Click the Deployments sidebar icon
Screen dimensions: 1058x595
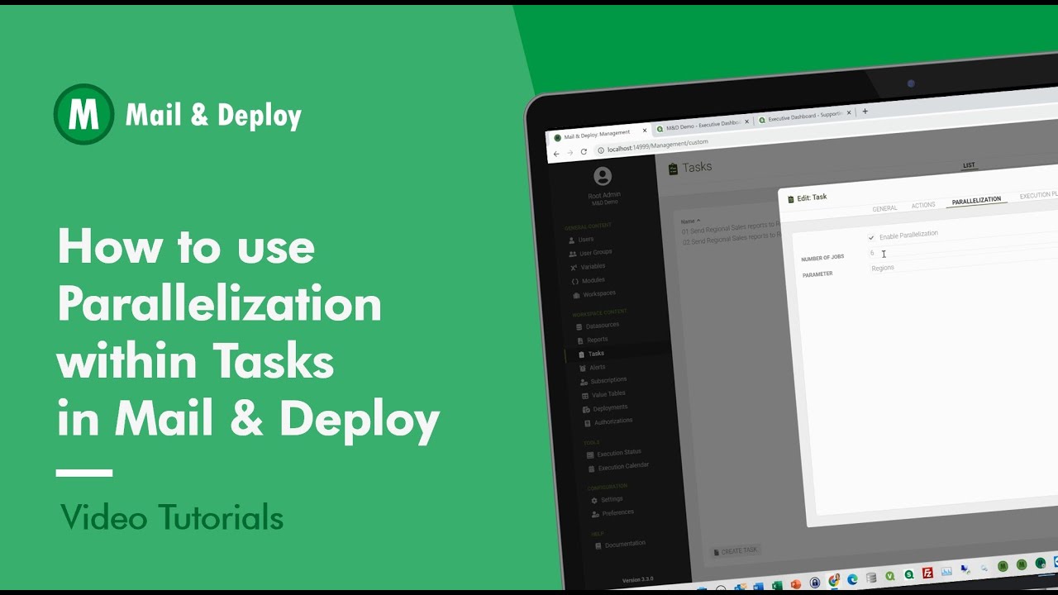(x=586, y=409)
